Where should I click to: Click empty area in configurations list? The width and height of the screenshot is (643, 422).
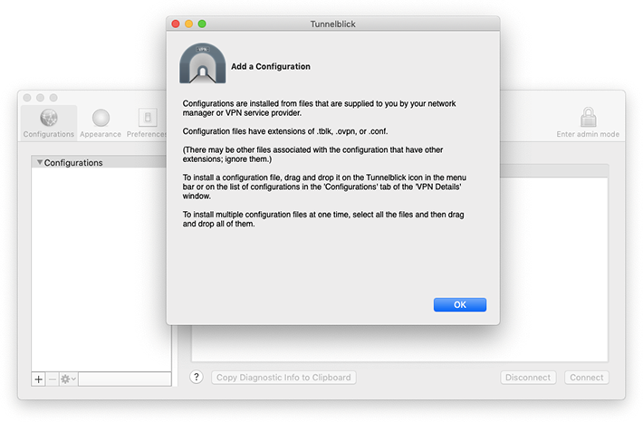pyautogui.click(x=101, y=272)
